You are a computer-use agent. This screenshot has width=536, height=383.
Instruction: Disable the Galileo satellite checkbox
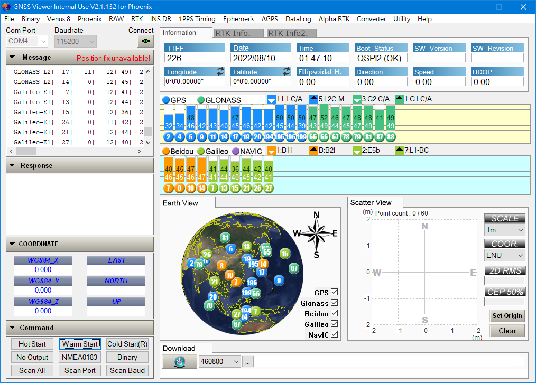(x=334, y=324)
